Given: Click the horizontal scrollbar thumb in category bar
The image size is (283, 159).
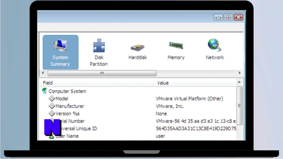Looking at the screenshot, I should (x=102, y=73).
